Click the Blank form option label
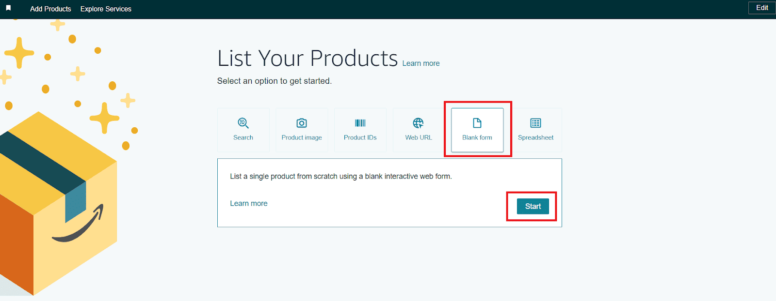Image resolution: width=776 pixels, height=301 pixels. click(477, 137)
